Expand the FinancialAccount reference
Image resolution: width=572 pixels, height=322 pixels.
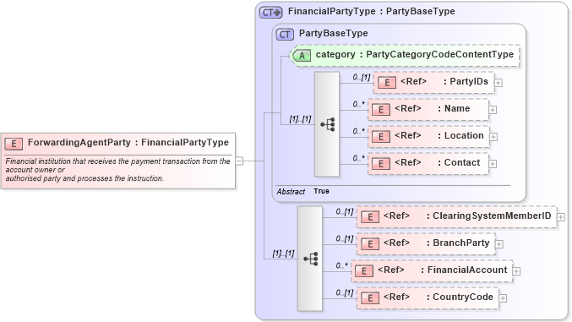pyautogui.click(x=516, y=271)
